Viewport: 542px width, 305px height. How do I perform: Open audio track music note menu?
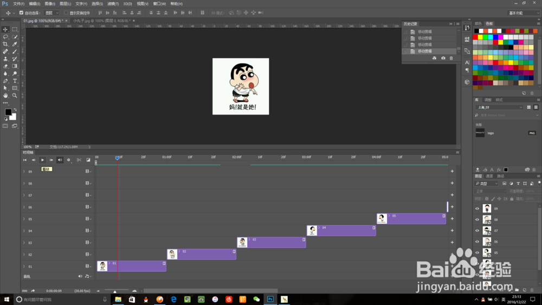(x=88, y=276)
